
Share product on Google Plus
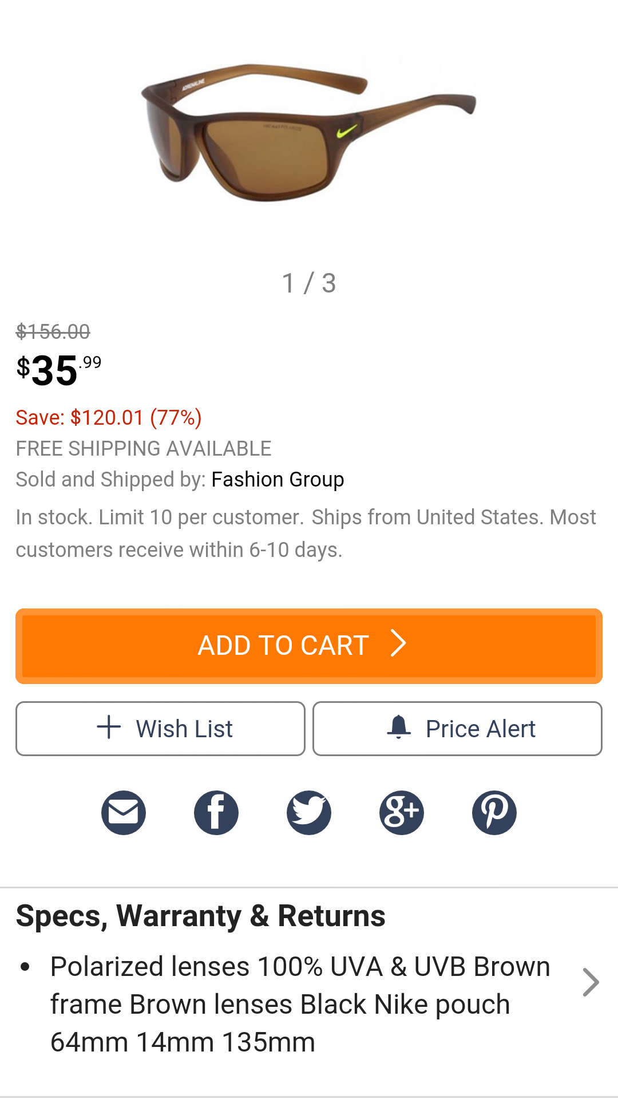[x=402, y=812]
